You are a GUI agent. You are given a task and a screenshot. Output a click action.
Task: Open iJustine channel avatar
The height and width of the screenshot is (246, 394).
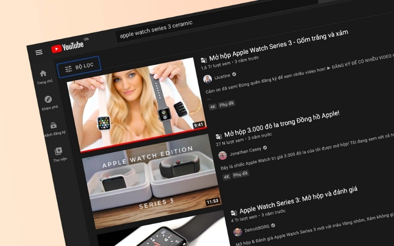tap(207, 79)
